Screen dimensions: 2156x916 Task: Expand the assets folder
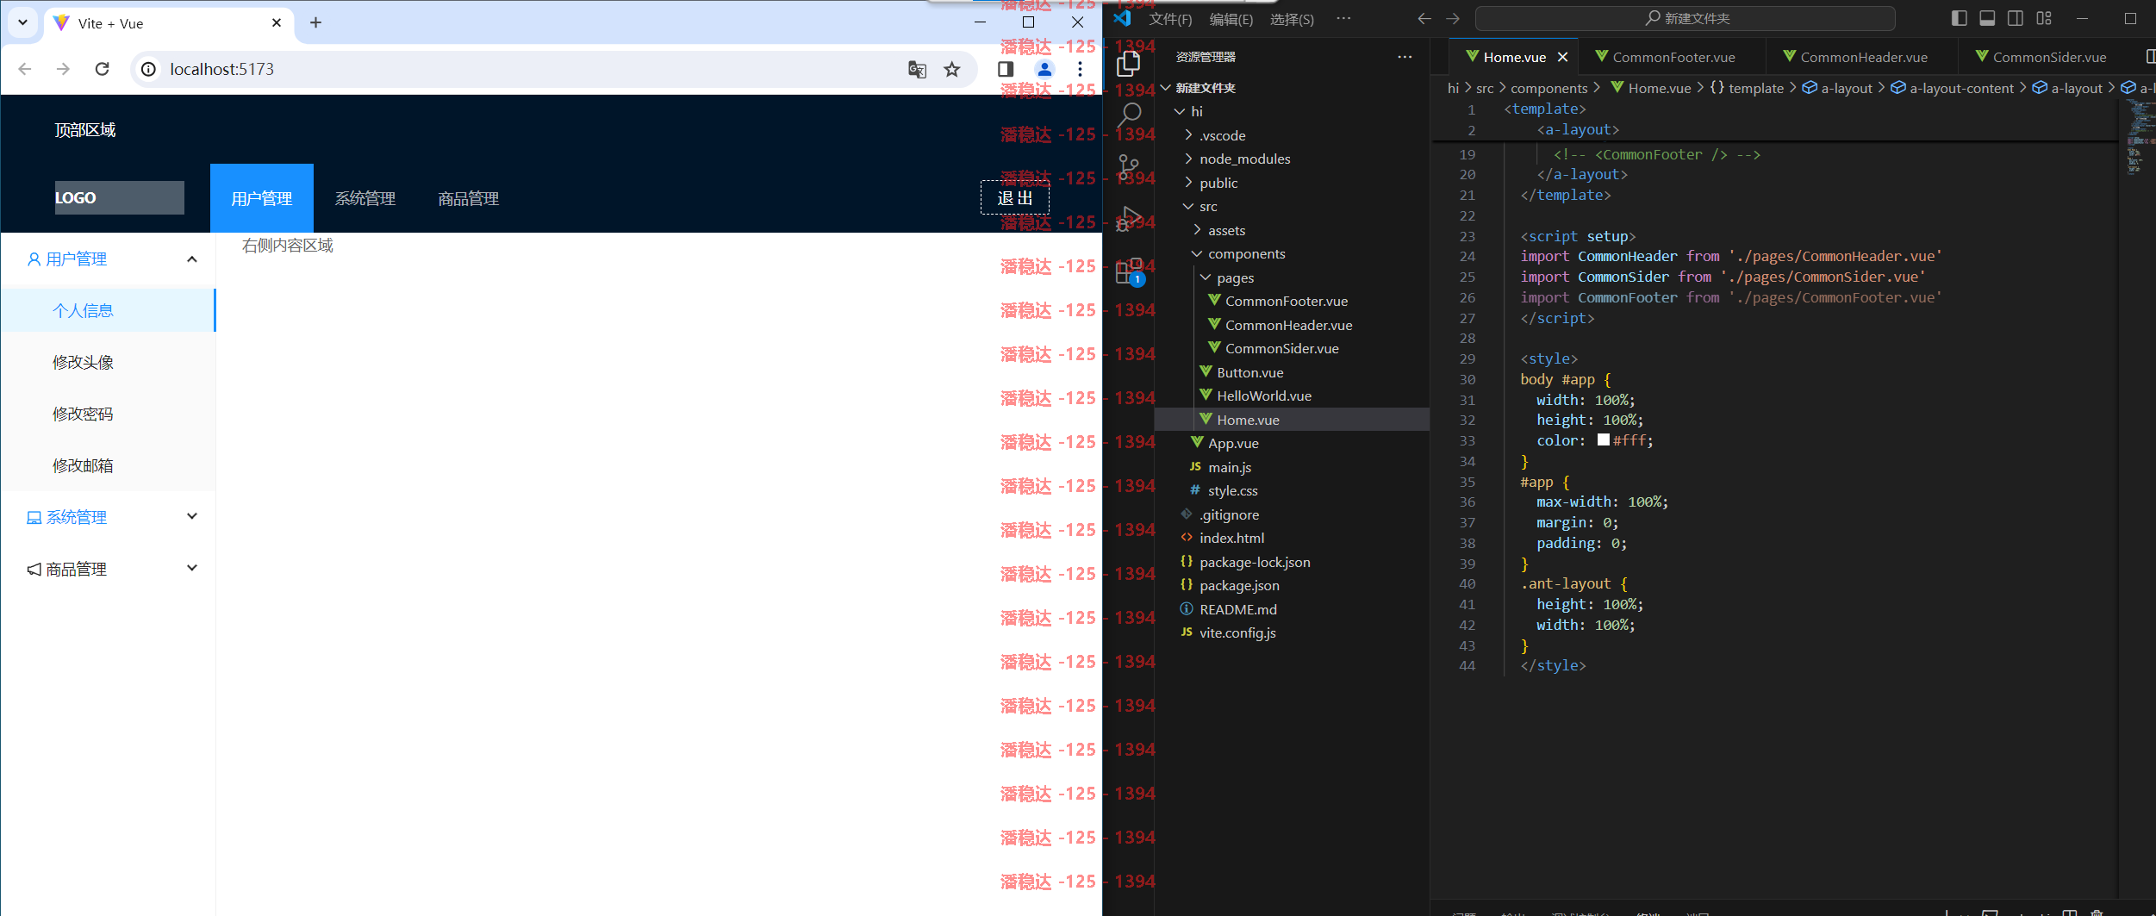[1292, 230]
